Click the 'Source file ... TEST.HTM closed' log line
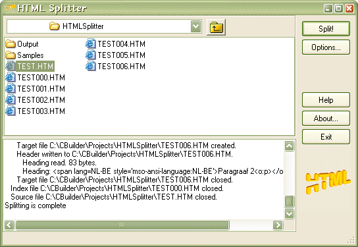 (x=114, y=197)
